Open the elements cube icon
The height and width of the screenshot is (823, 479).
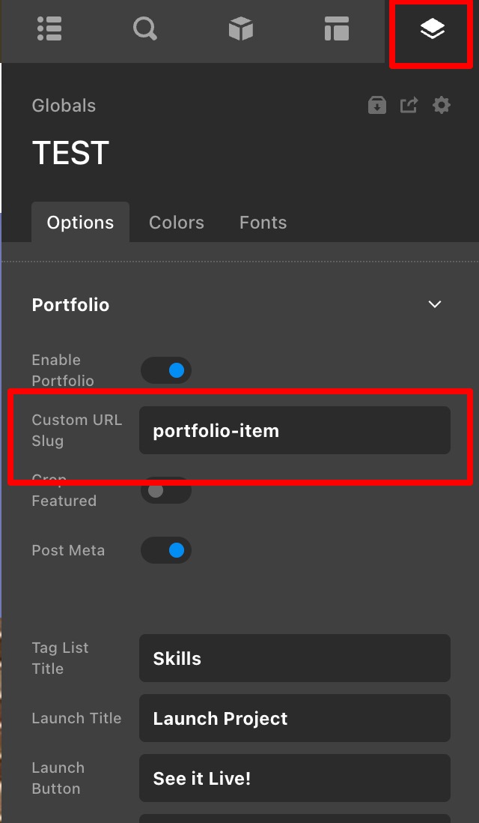[241, 28]
